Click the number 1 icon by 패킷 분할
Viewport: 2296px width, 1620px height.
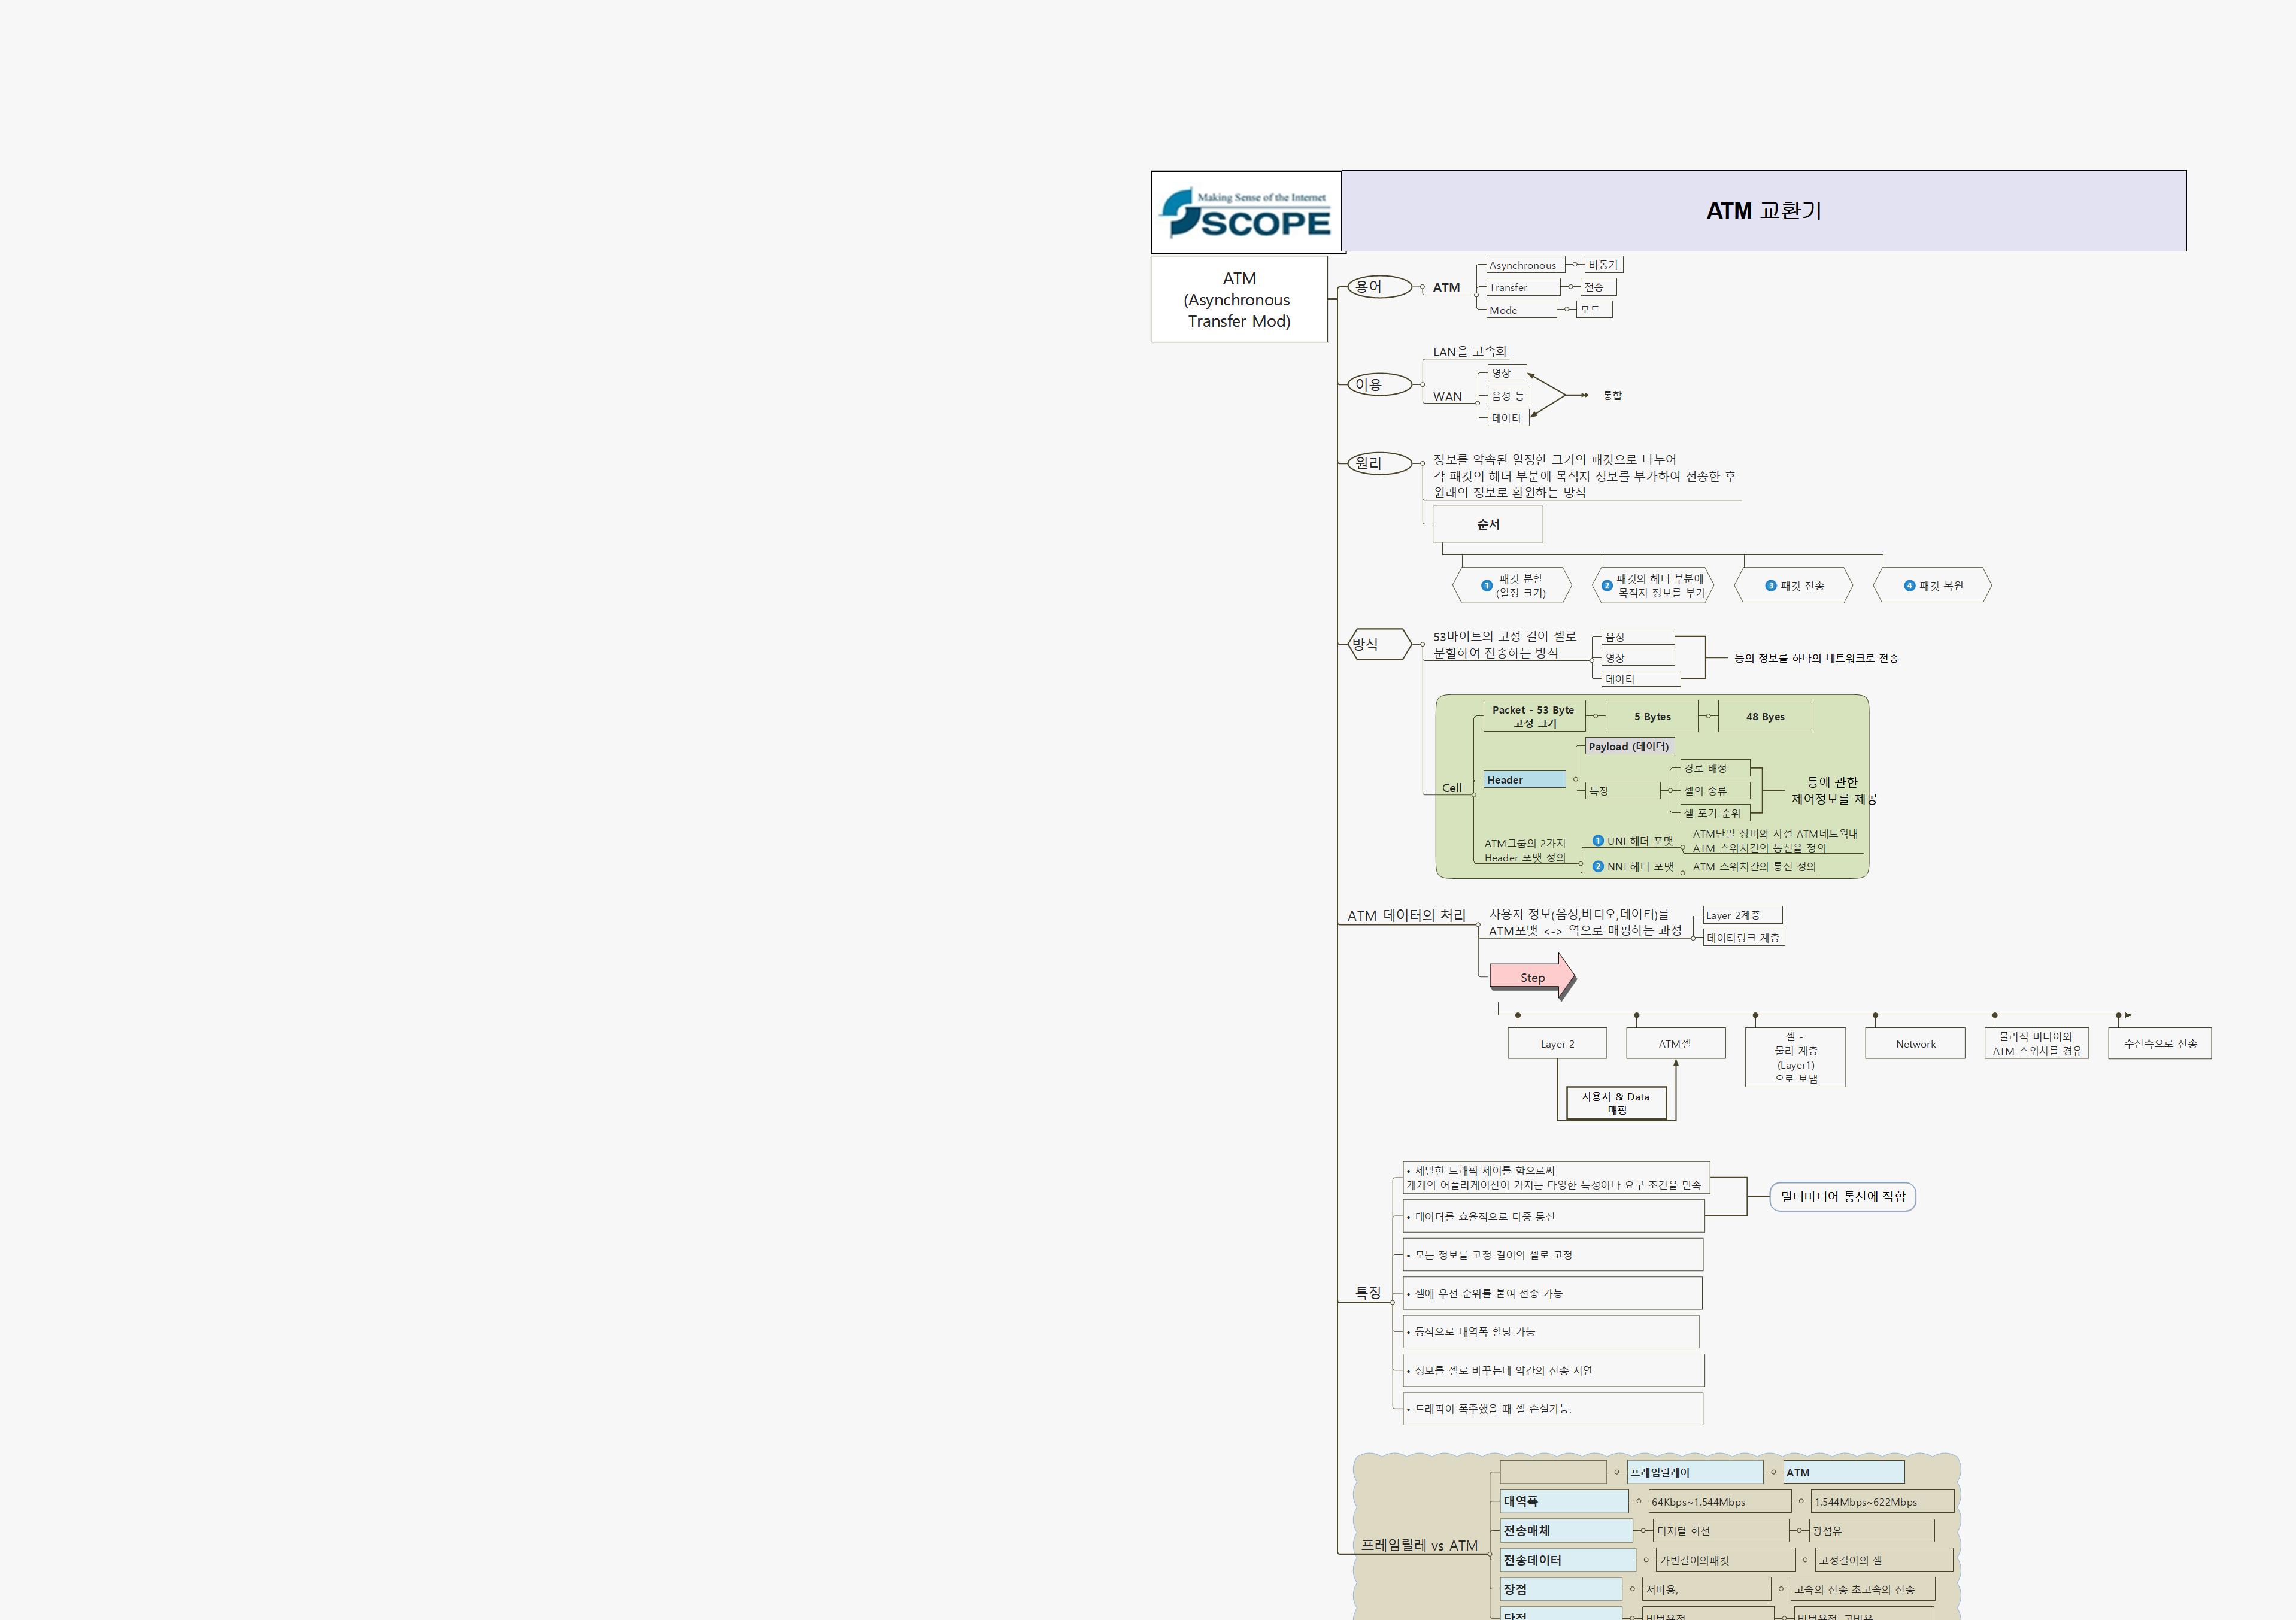pos(1486,586)
